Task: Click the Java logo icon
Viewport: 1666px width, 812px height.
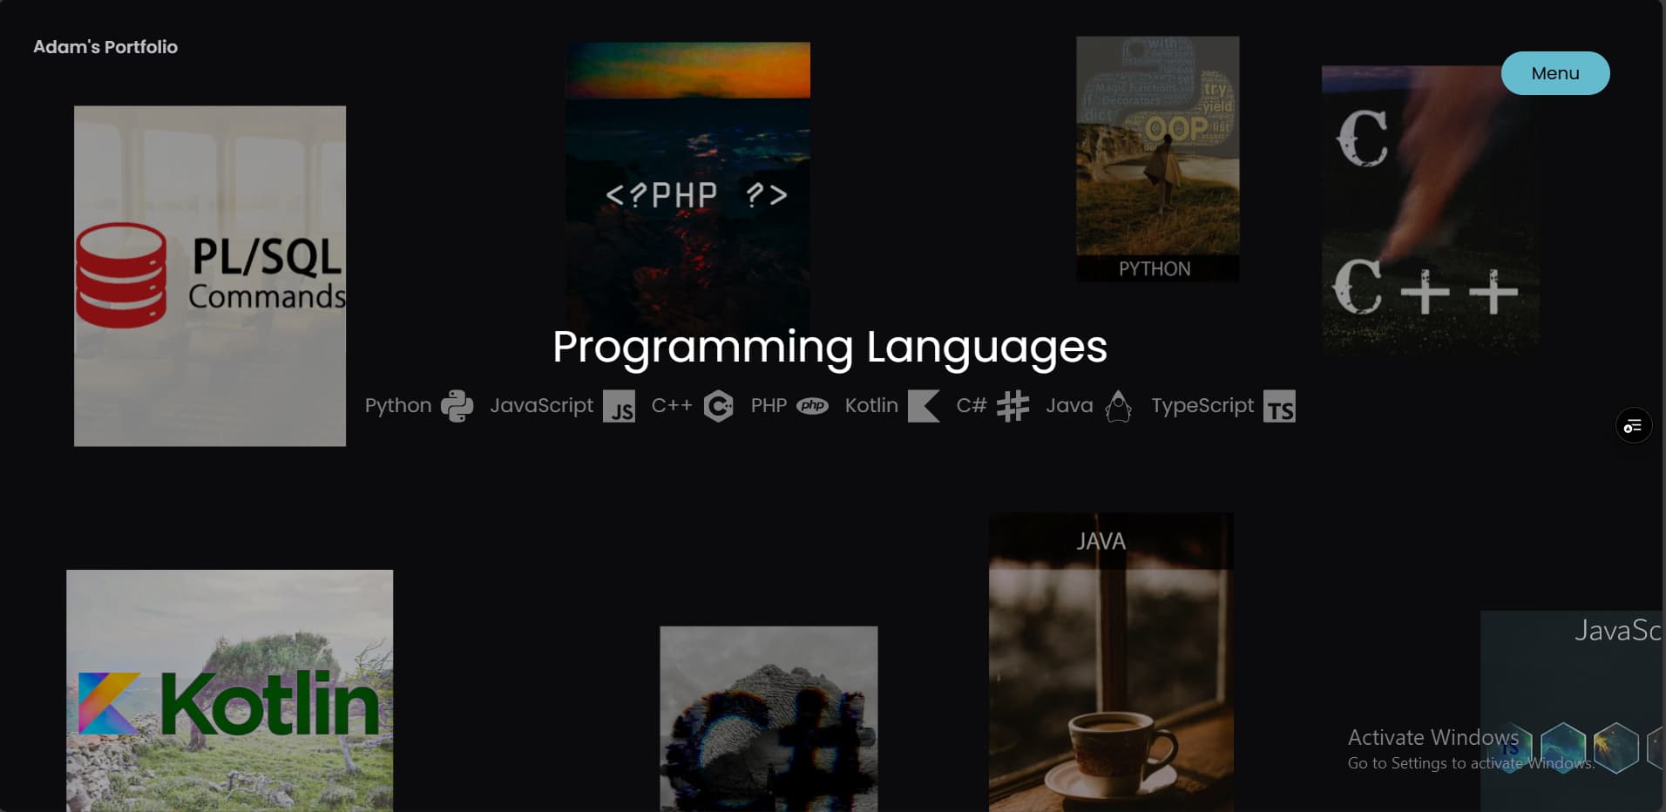Action: pyautogui.click(x=1118, y=406)
